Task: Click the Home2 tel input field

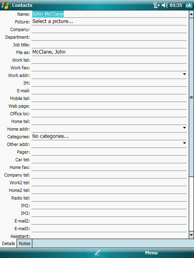Action: click(109, 190)
